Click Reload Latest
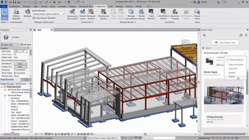This screenshot has width=249, height=140. 82,14
